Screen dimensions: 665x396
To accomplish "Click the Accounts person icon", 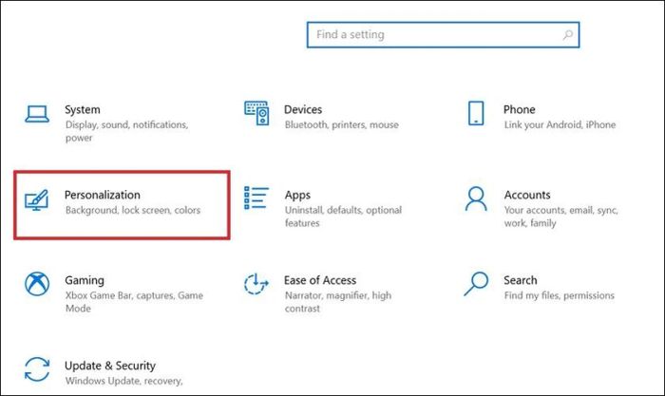I will point(477,198).
